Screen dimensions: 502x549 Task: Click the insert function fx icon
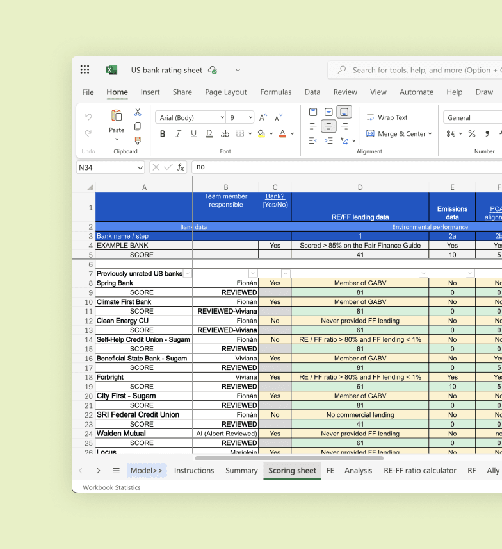point(181,167)
